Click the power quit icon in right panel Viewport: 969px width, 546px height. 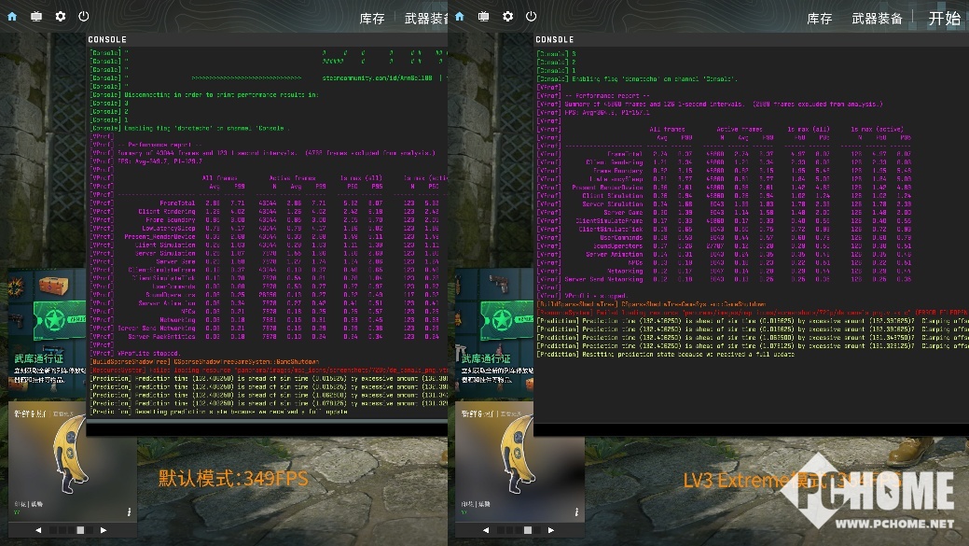click(531, 17)
